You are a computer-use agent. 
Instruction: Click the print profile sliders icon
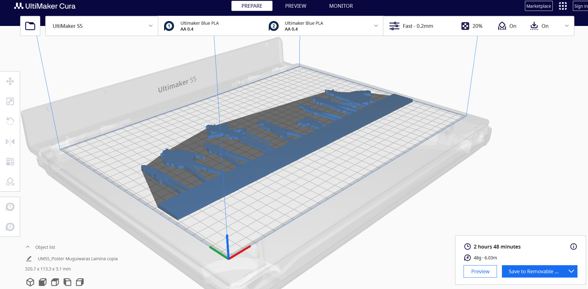(394, 26)
